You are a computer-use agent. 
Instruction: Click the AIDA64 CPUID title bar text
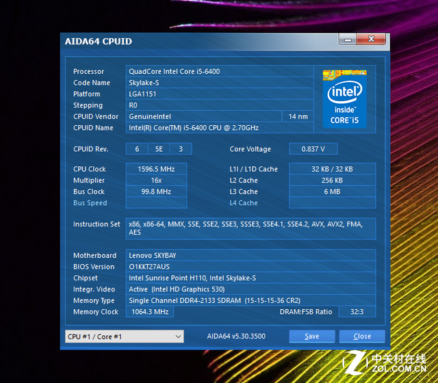(x=99, y=41)
